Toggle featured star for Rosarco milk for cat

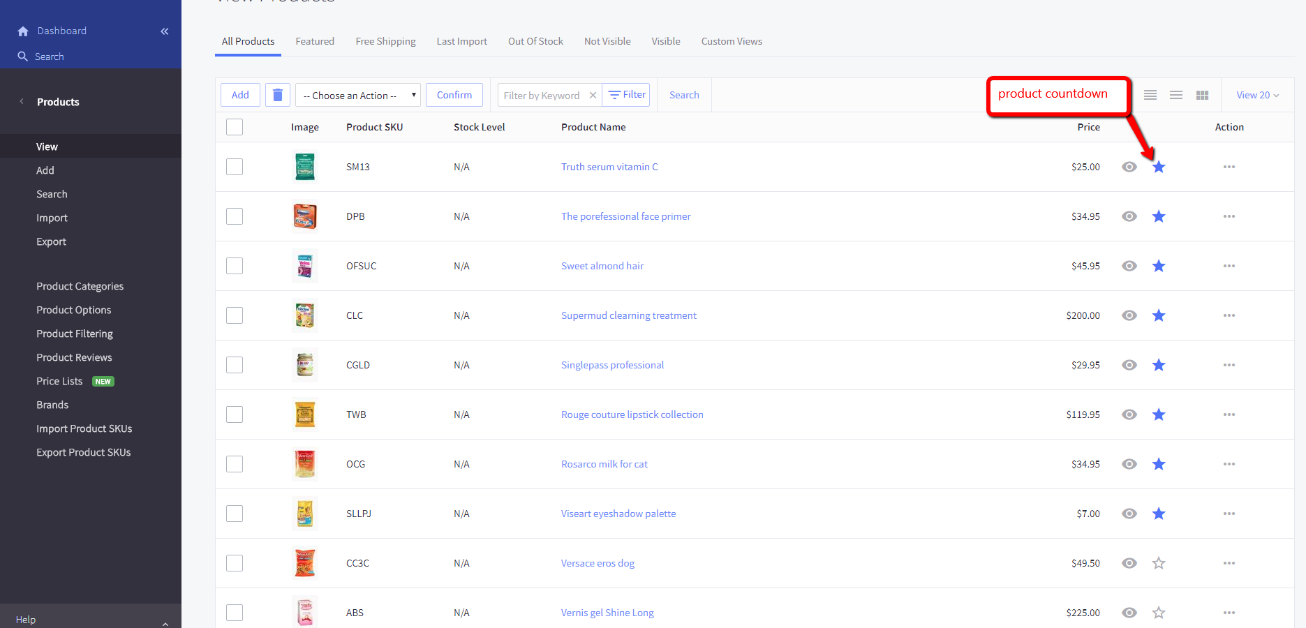1159,464
